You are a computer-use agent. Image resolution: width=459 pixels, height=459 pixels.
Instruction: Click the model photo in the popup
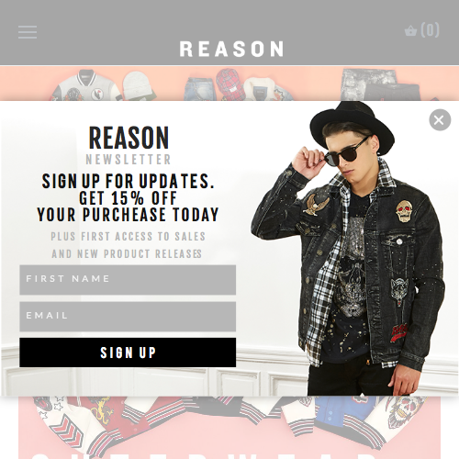tap(347, 249)
